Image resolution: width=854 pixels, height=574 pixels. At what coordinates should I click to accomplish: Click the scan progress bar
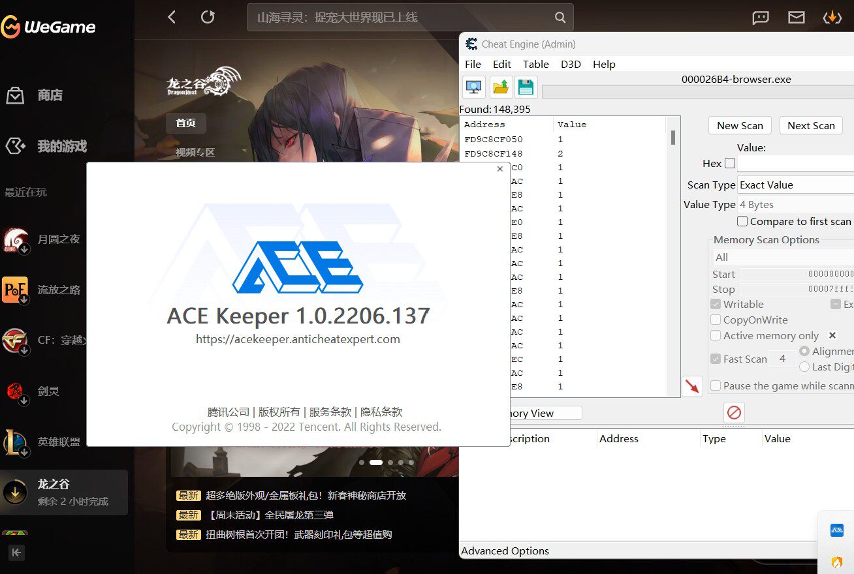tap(697, 92)
